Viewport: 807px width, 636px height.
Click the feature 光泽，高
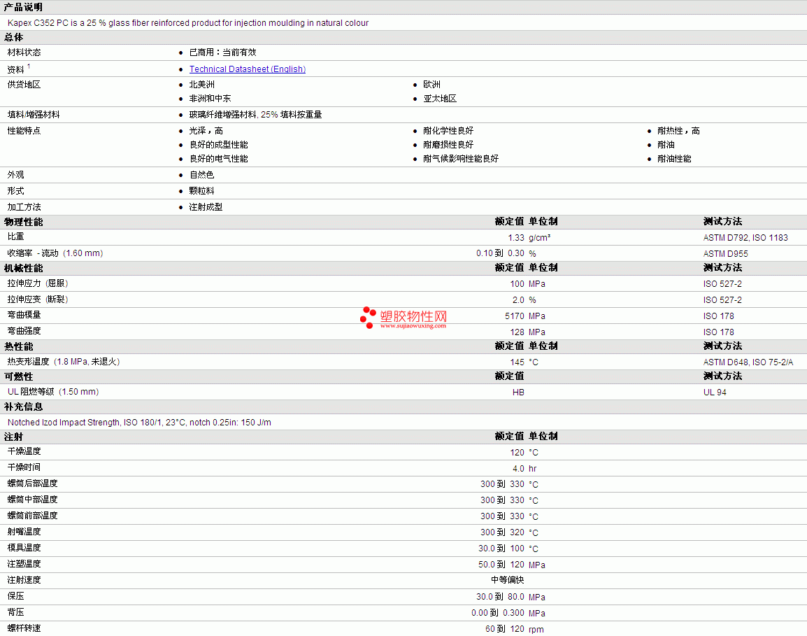206,131
